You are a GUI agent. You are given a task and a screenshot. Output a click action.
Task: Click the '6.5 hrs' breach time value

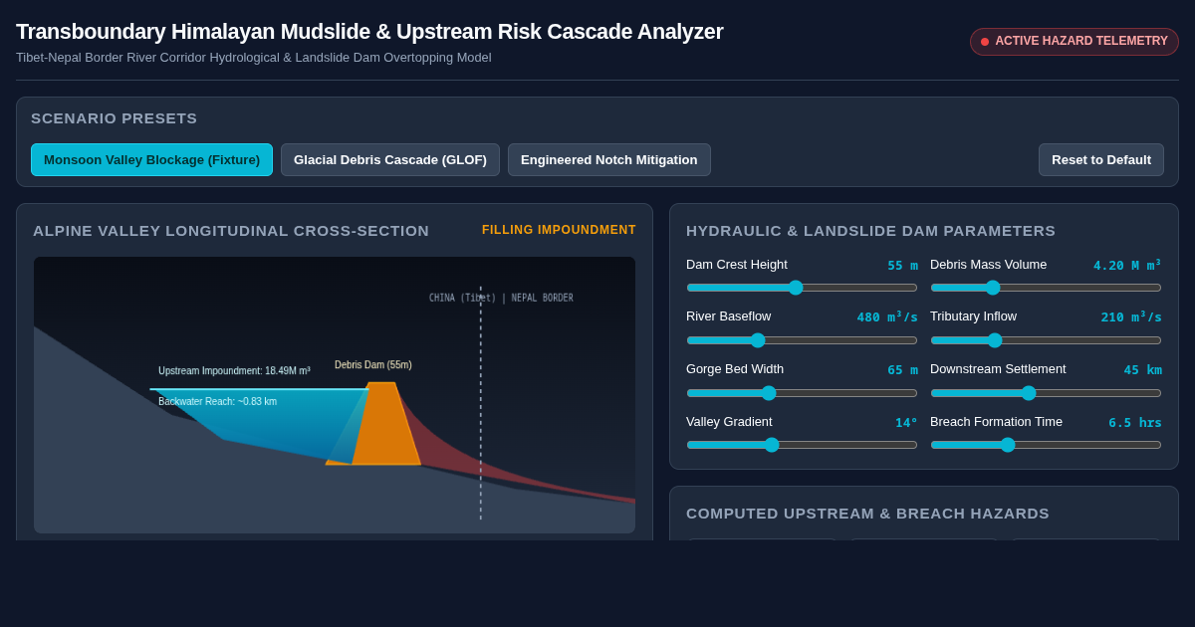(x=1135, y=422)
